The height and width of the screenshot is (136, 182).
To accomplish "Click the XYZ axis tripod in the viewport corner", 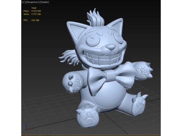I will pos(27,127).
